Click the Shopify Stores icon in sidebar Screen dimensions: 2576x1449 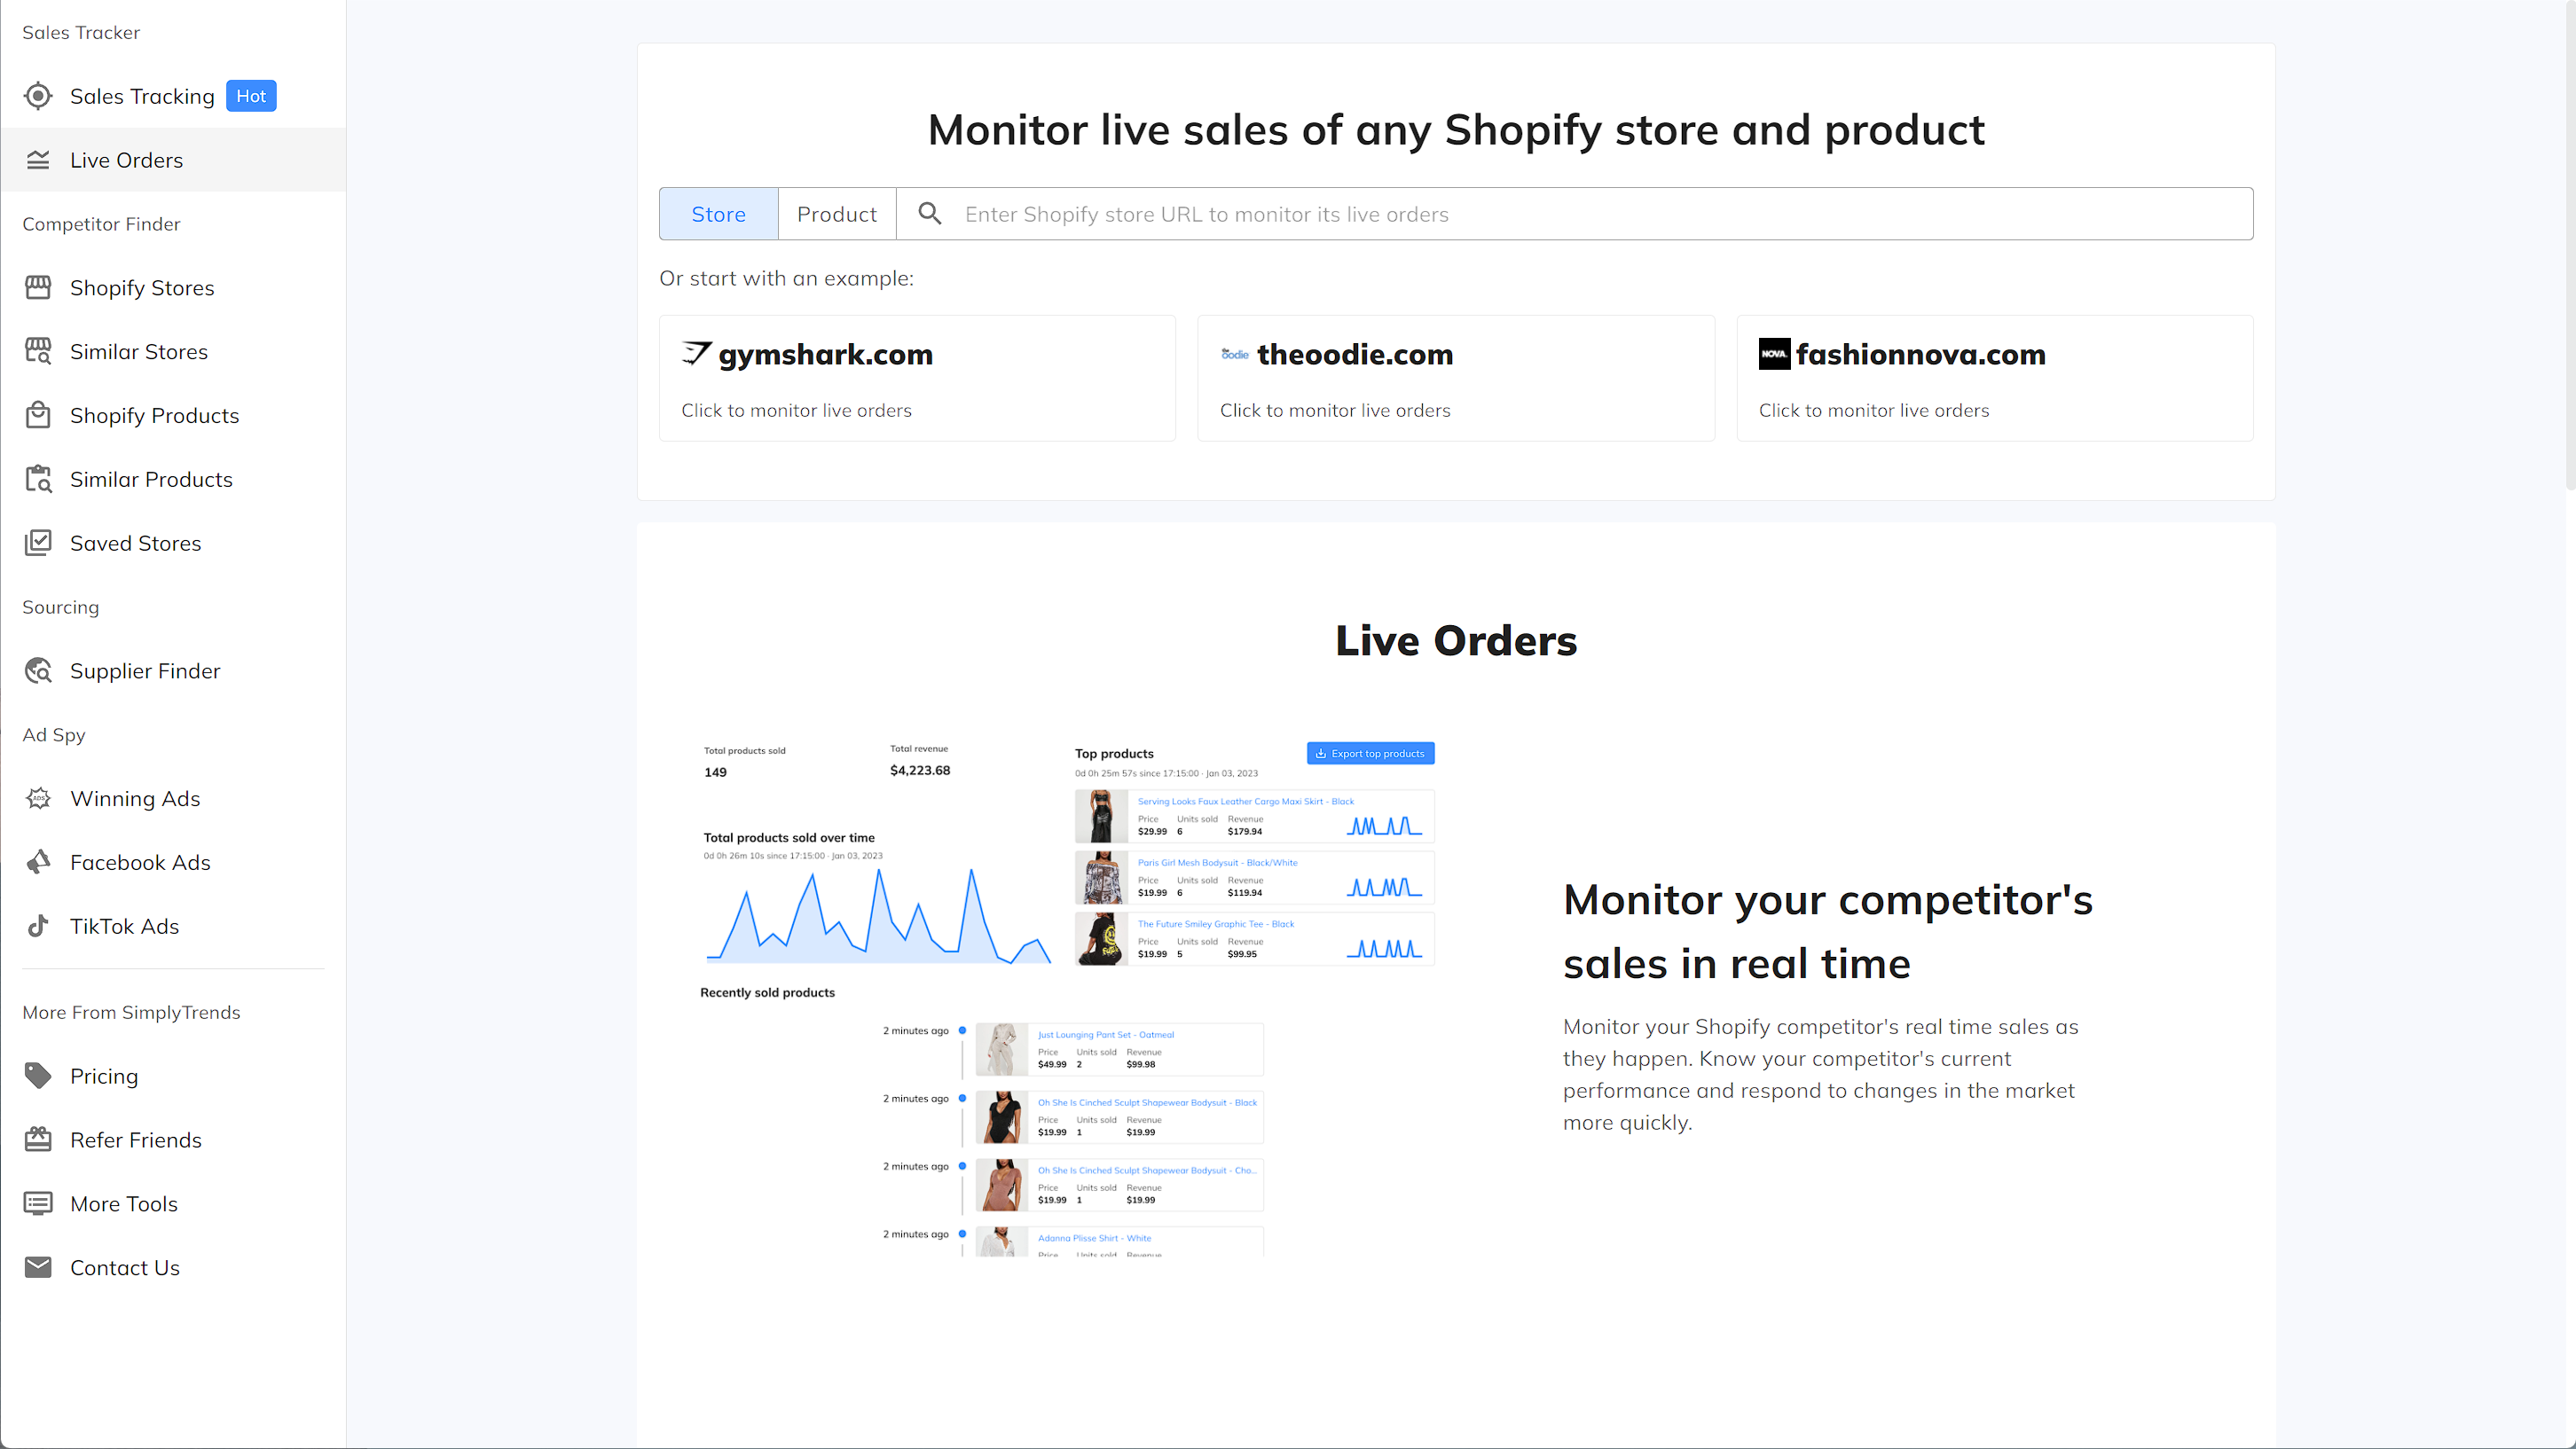click(39, 286)
